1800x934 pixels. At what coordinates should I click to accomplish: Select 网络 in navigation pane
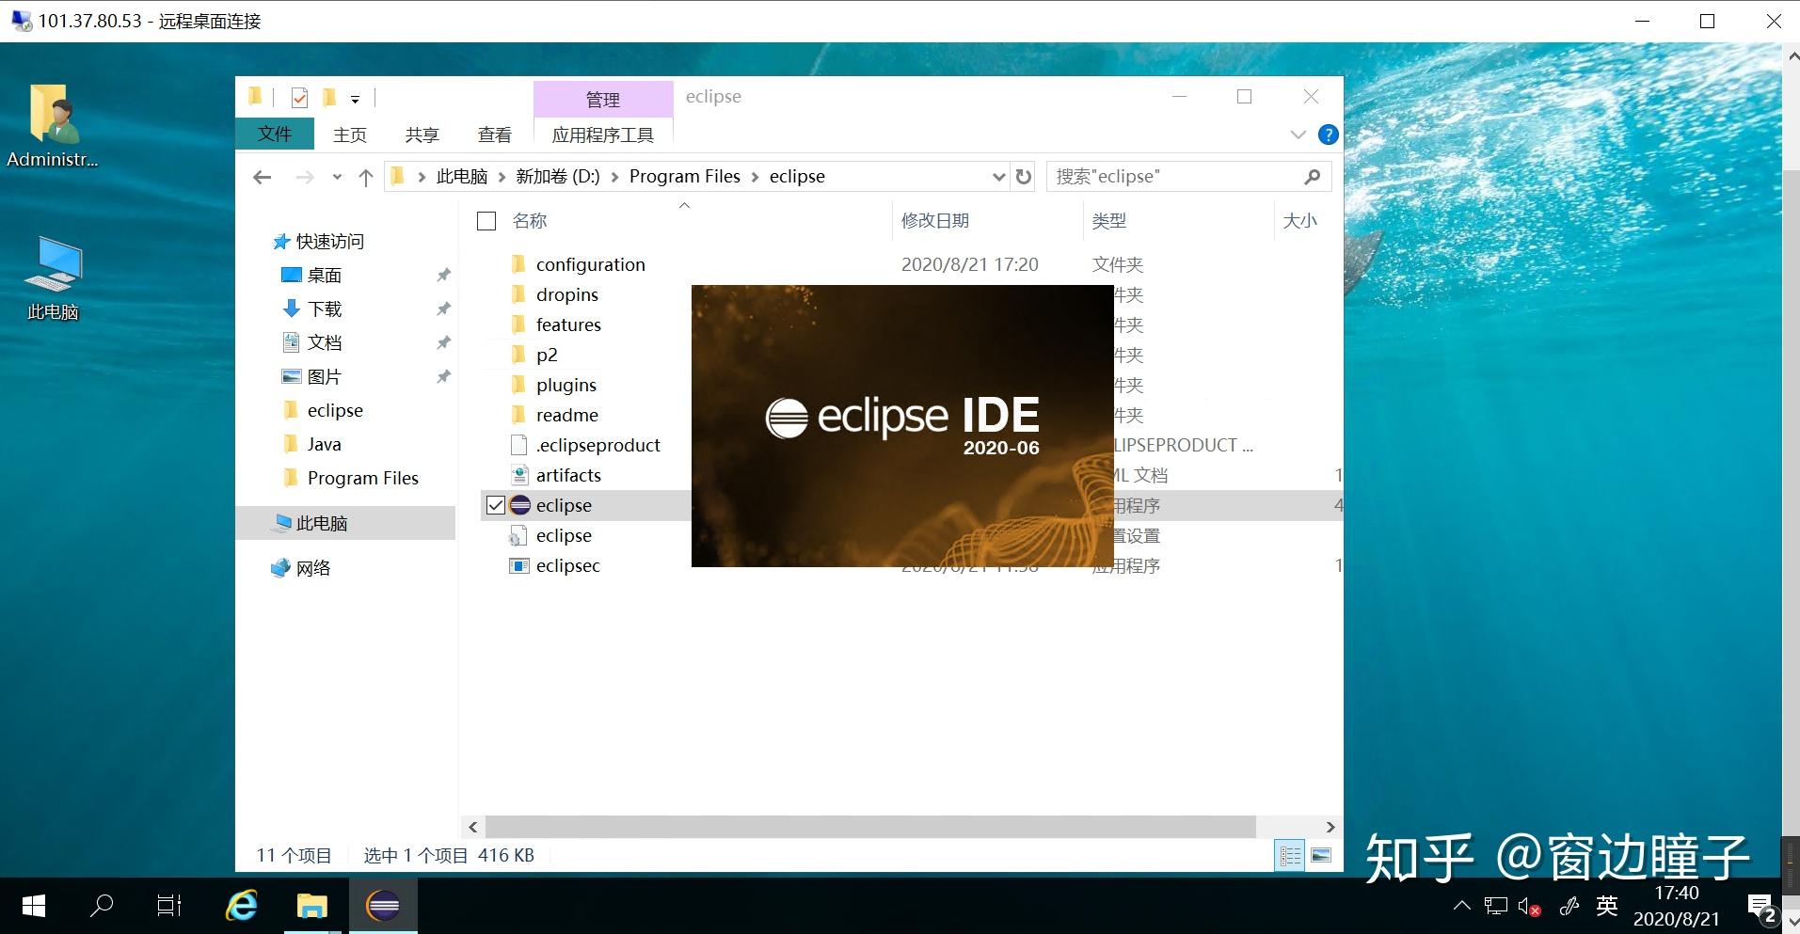coord(312,568)
